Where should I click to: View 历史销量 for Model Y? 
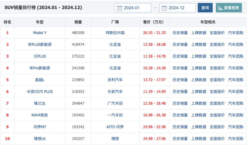[180, 33]
